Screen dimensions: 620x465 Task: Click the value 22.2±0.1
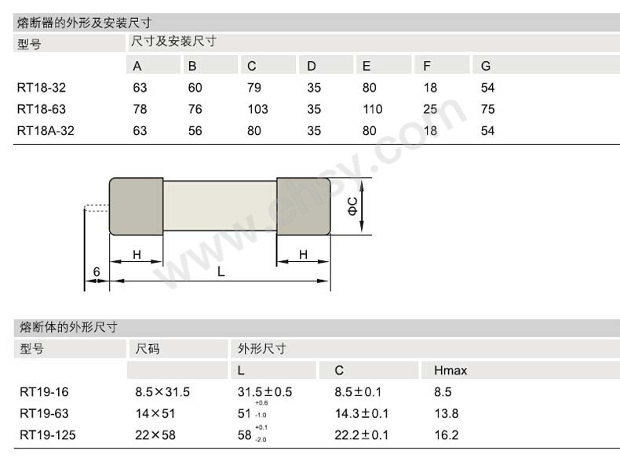(362, 435)
